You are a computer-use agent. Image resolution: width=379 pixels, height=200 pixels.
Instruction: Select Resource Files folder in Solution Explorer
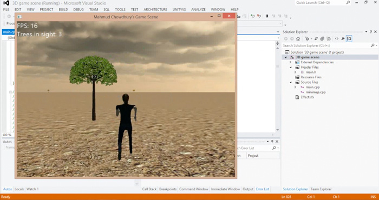click(x=311, y=77)
